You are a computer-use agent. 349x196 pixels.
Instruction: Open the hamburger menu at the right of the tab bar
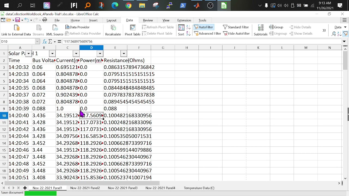coord(345,20)
